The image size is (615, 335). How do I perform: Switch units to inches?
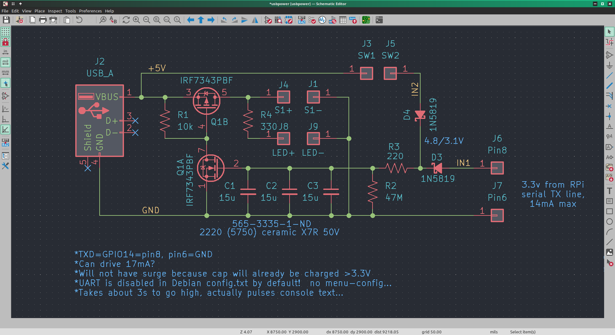point(5,52)
